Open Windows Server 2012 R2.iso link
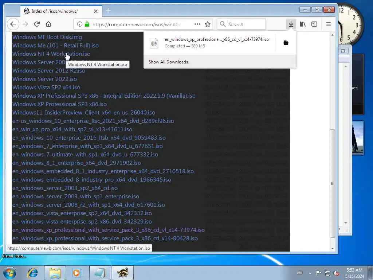 pos(48,71)
